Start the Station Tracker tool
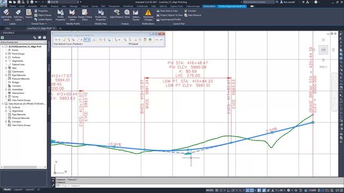344x193 pixels. pyautogui.click(x=136, y=15)
